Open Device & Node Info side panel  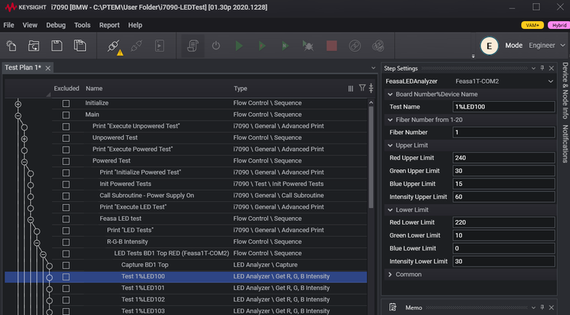pyautogui.click(x=564, y=92)
